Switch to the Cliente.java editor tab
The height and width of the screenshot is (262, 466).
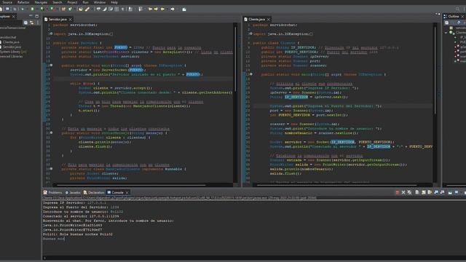pos(257,20)
